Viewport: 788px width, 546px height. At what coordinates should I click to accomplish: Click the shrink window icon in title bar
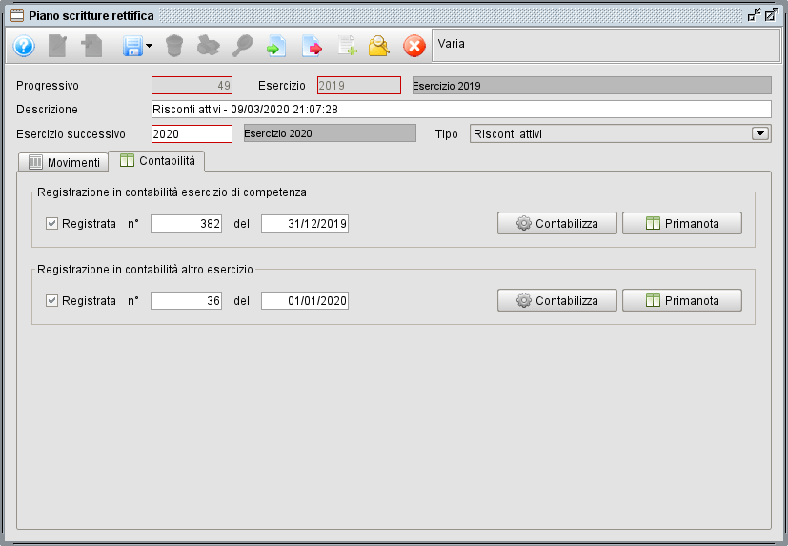click(x=754, y=15)
